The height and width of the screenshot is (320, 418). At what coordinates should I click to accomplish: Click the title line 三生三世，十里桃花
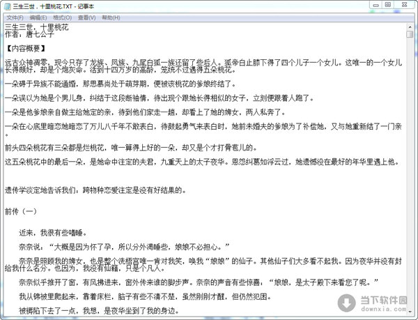point(37,27)
